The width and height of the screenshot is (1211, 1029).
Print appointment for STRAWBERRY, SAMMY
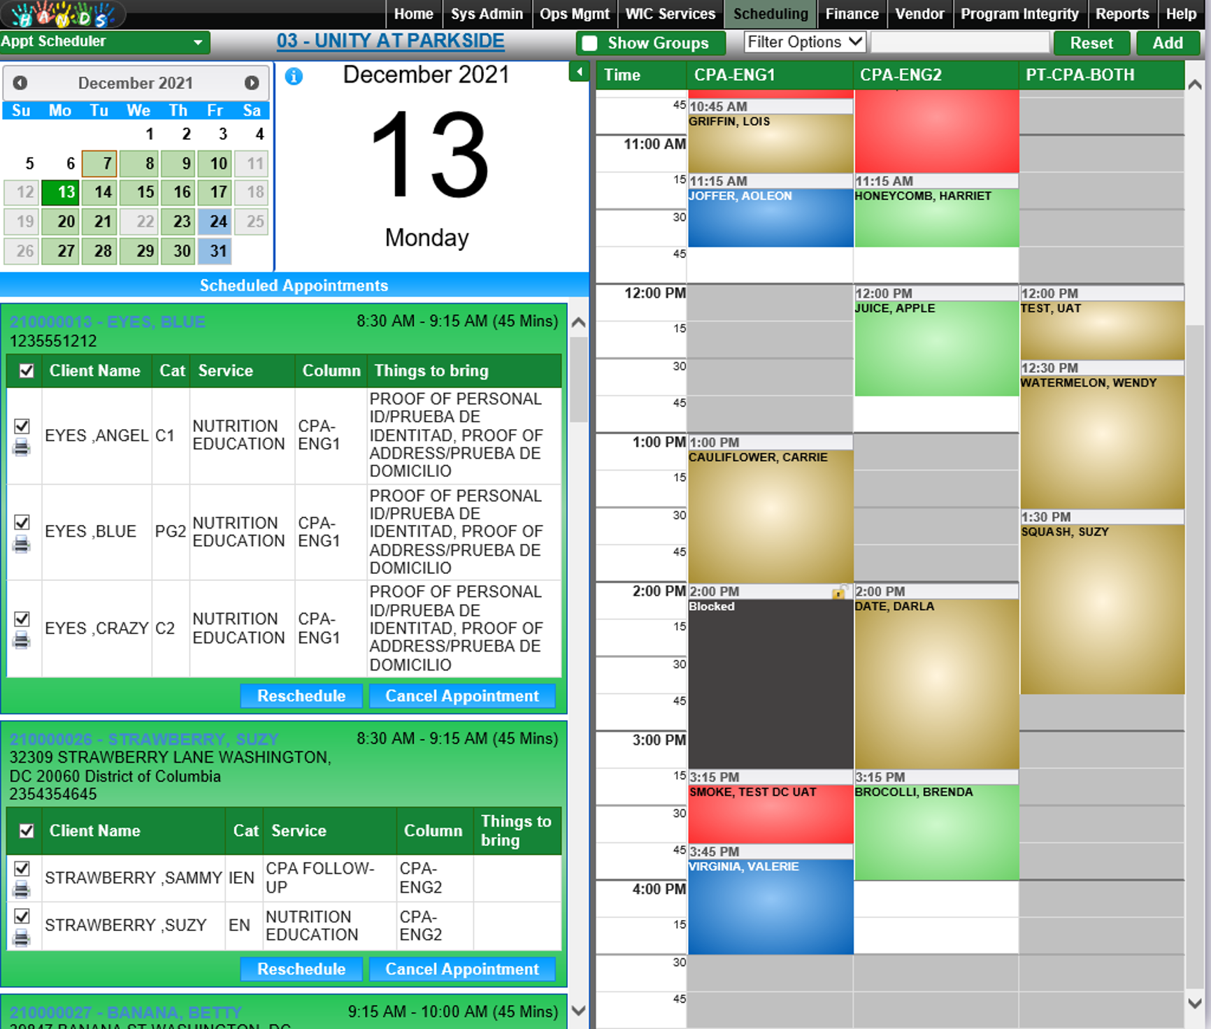click(x=22, y=889)
